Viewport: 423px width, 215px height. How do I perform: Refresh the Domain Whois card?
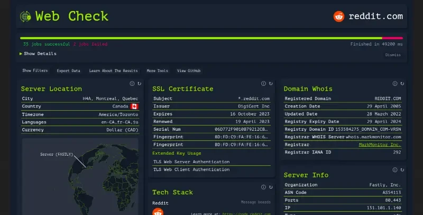pyautogui.click(x=402, y=84)
